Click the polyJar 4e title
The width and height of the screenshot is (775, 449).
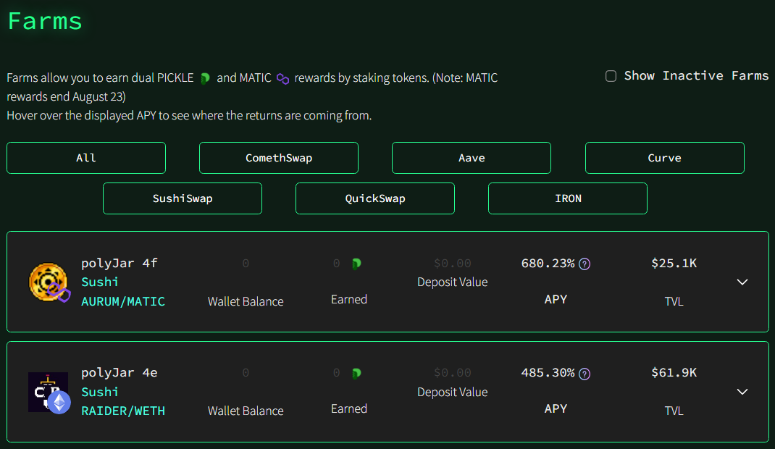click(x=119, y=373)
